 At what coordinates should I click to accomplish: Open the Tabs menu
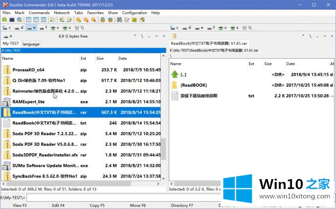pos(78,13)
